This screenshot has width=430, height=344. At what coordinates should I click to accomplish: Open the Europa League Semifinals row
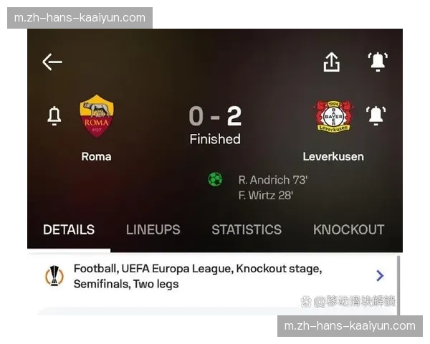(213, 276)
